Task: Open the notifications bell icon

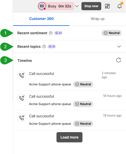Action: 120,6
